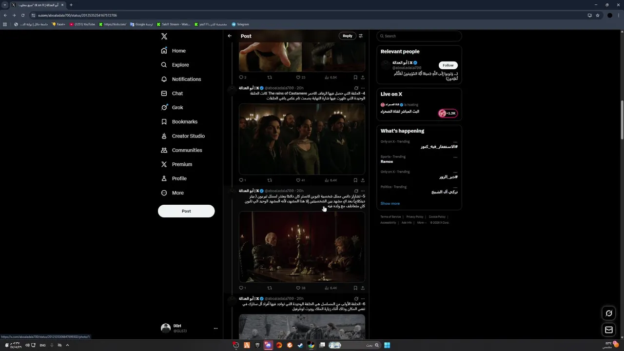Screen dimensions: 624x351
Task: Open the Privacy Policy footer link
Action: point(415,217)
